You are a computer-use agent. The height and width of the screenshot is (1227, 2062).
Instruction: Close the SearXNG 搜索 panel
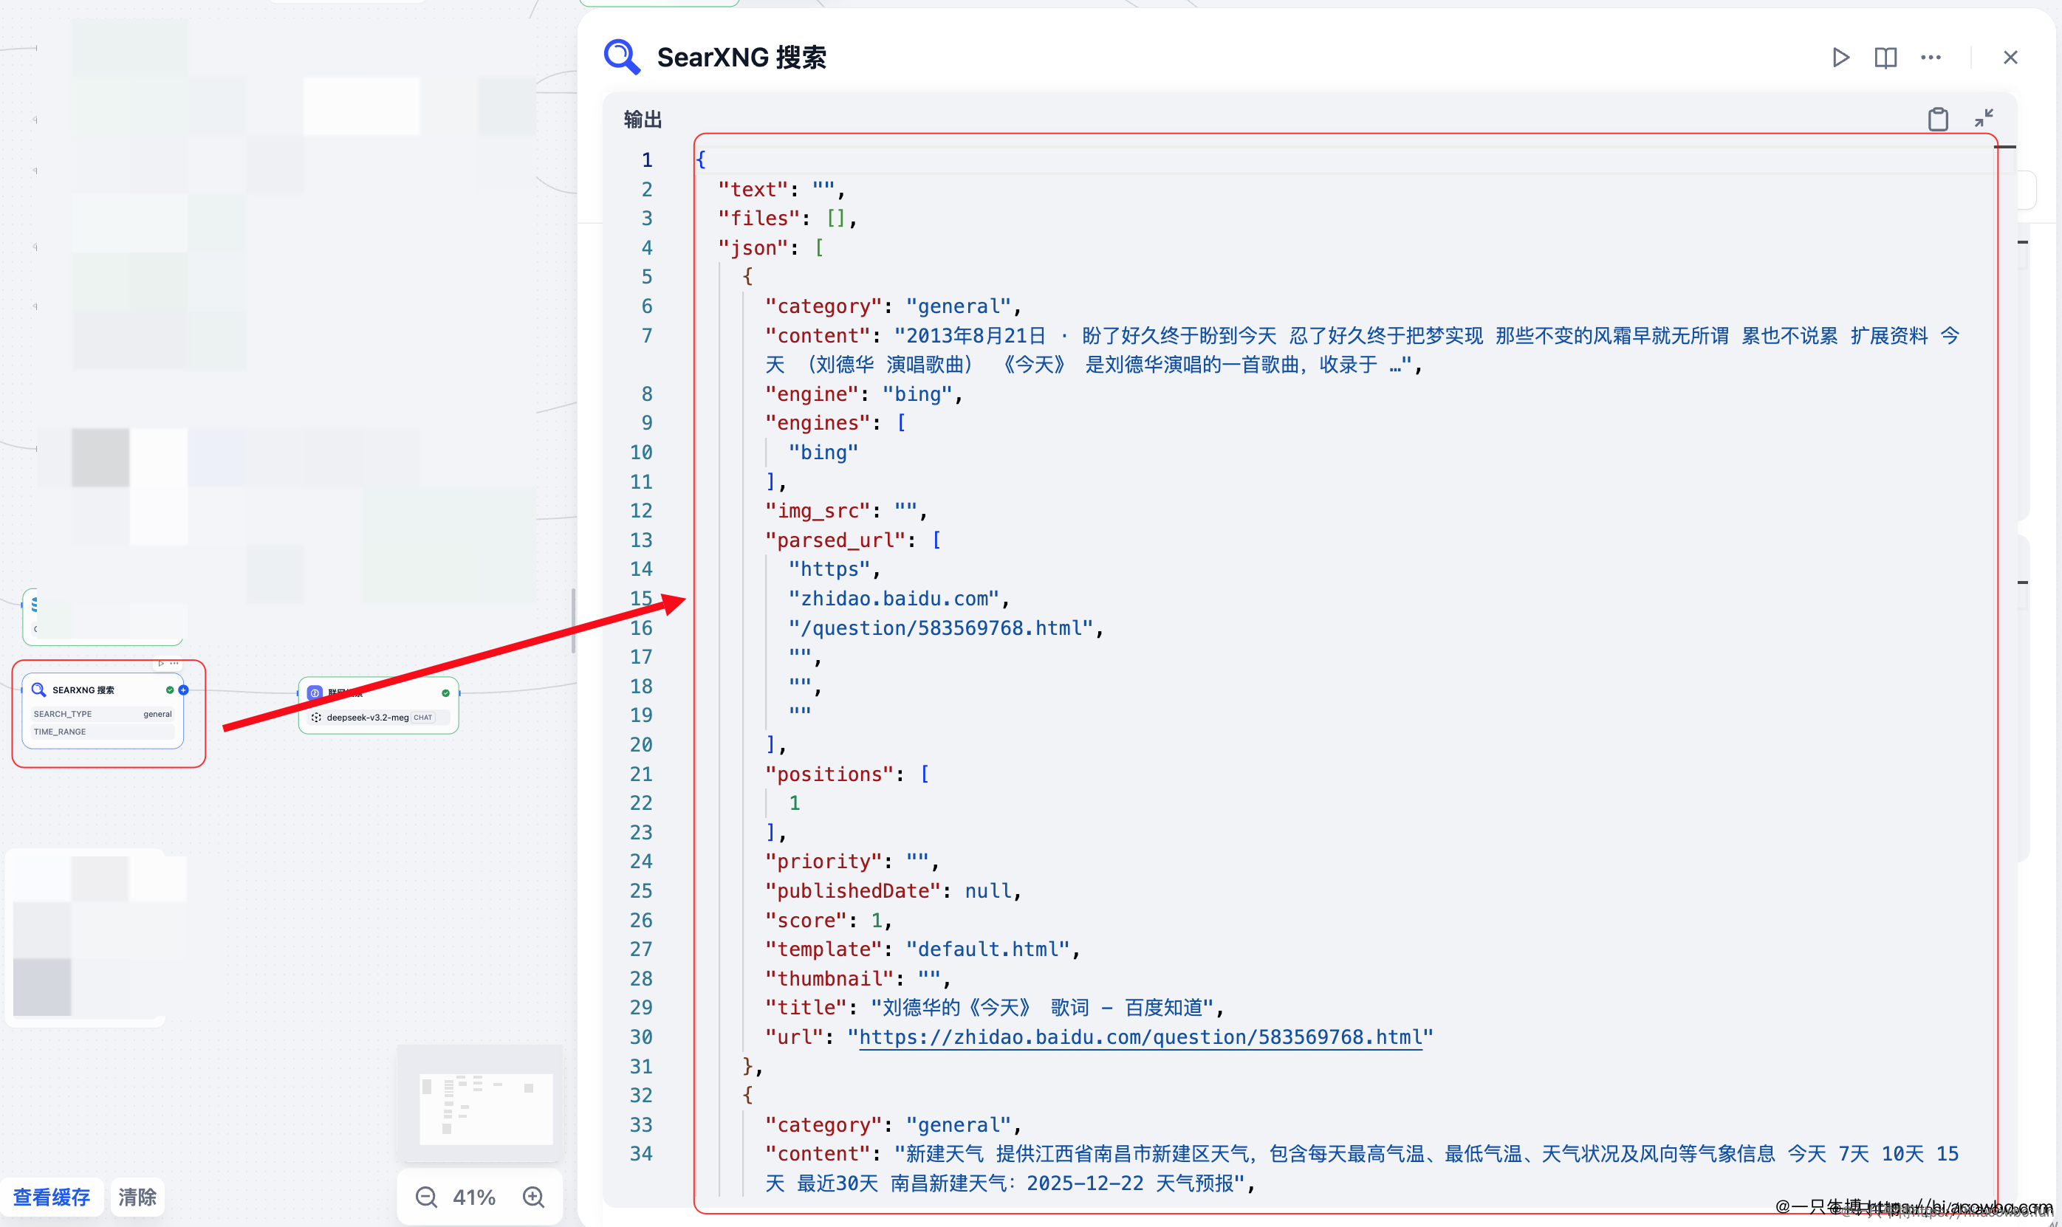pyautogui.click(x=2010, y=57)
